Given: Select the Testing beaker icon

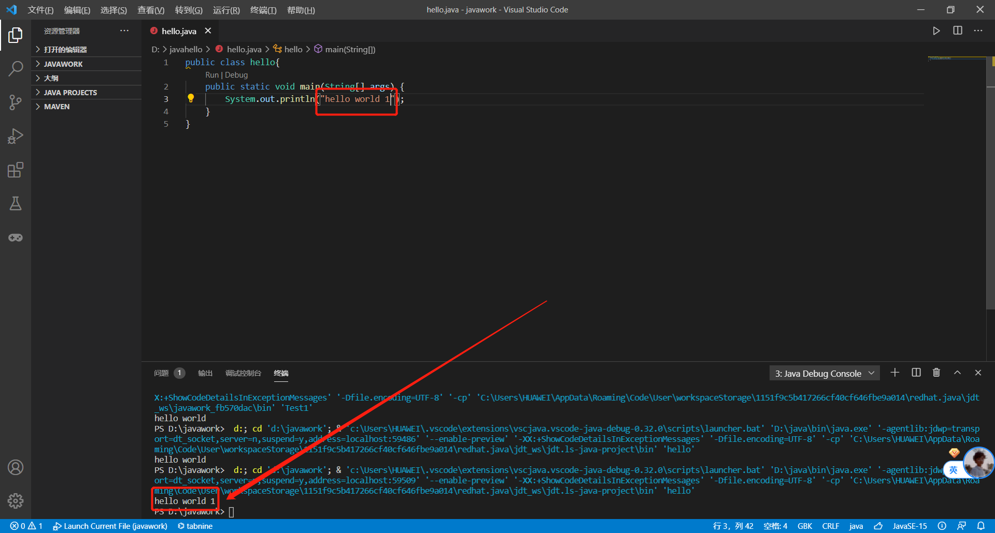Looking at the screenshot, I should click(x=16, y=203).
